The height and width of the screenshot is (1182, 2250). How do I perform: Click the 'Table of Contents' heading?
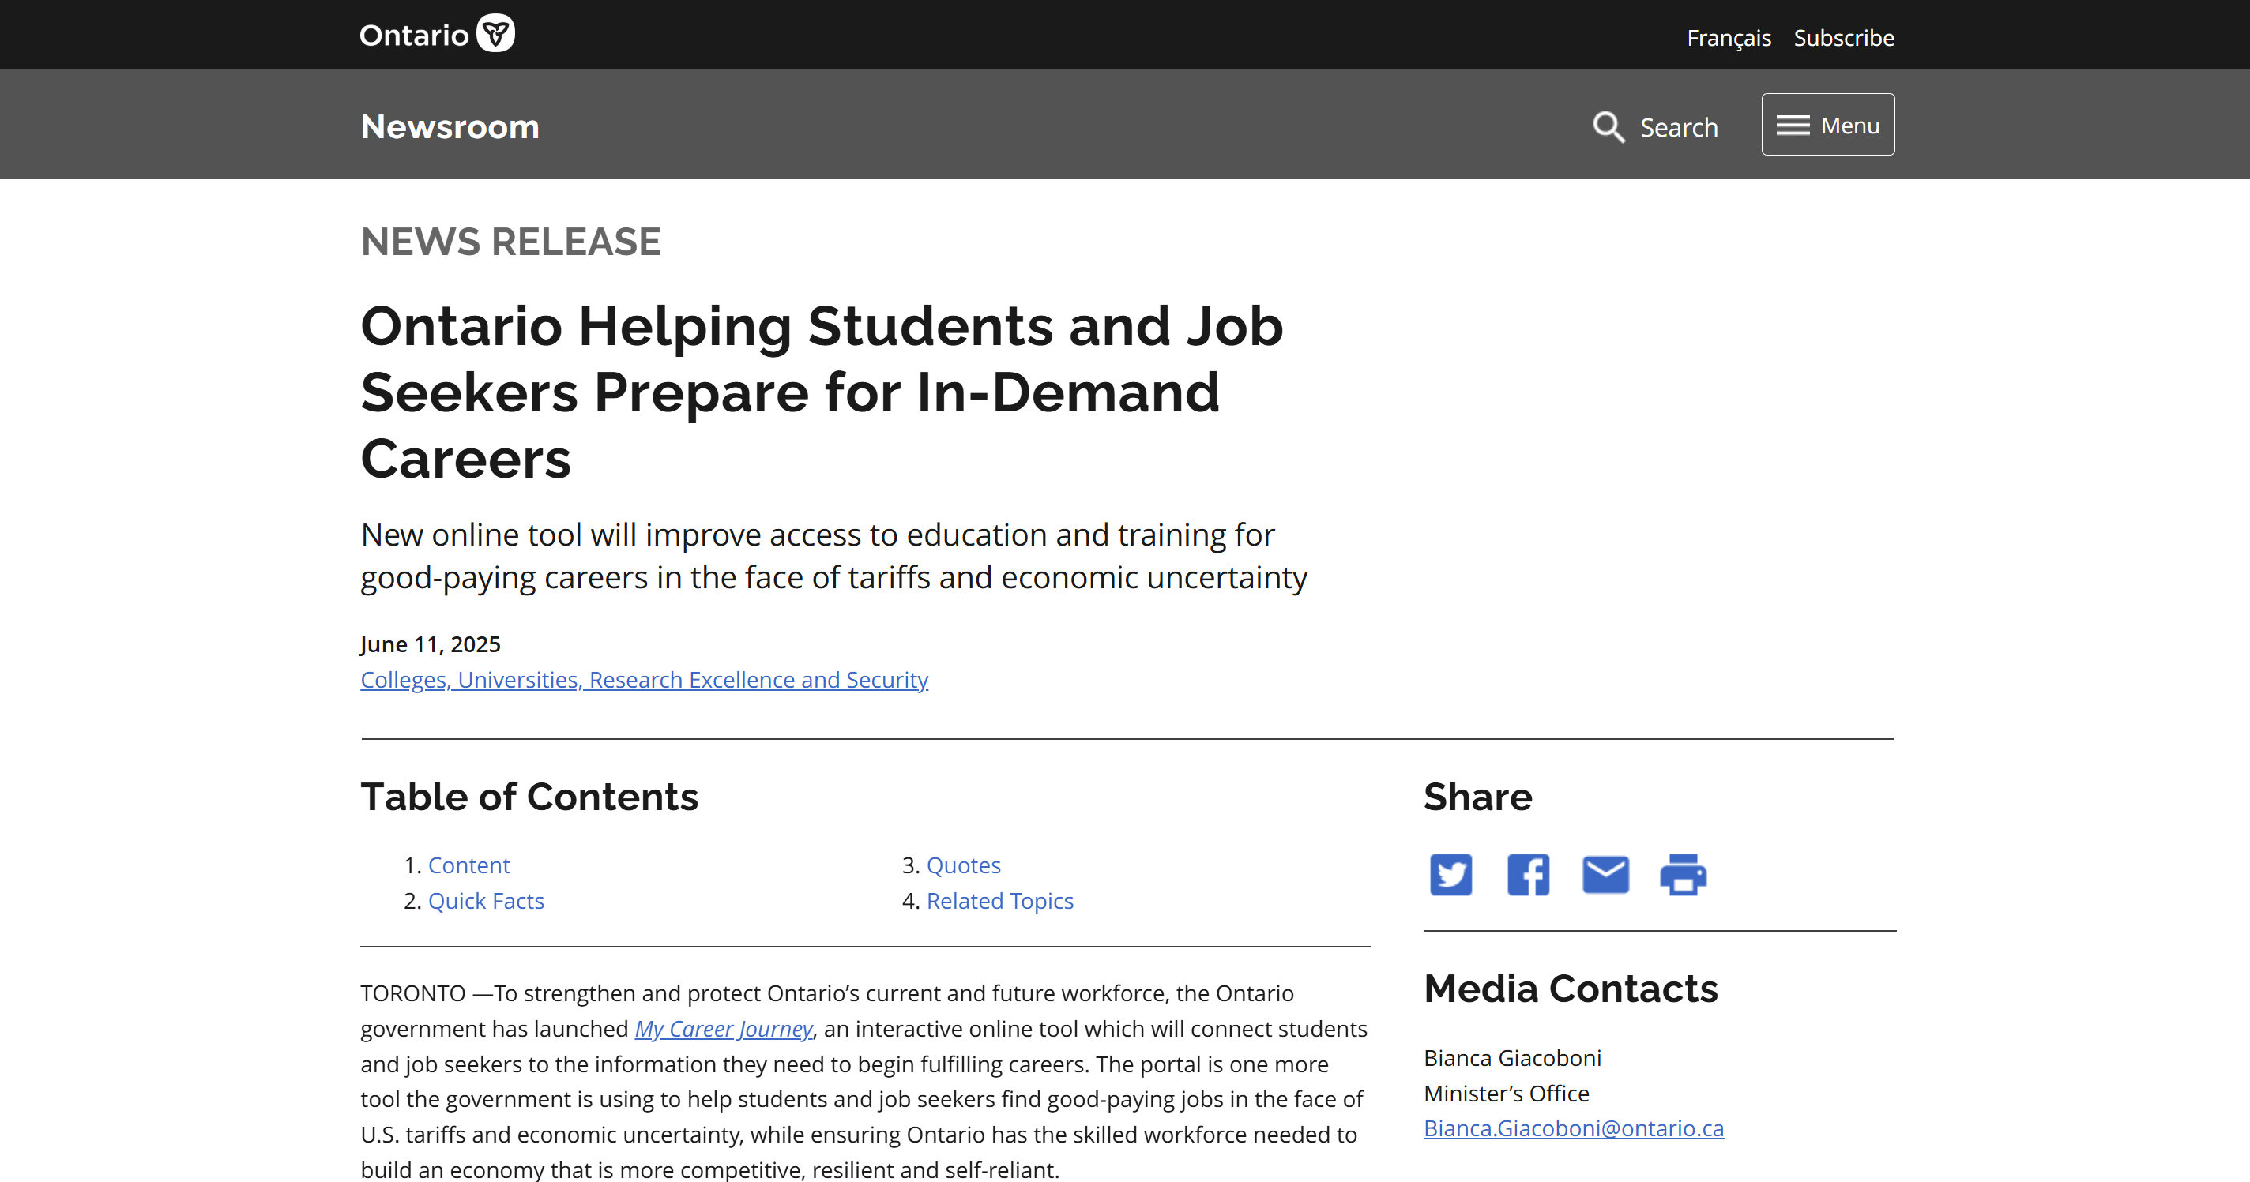pos(529,796)
